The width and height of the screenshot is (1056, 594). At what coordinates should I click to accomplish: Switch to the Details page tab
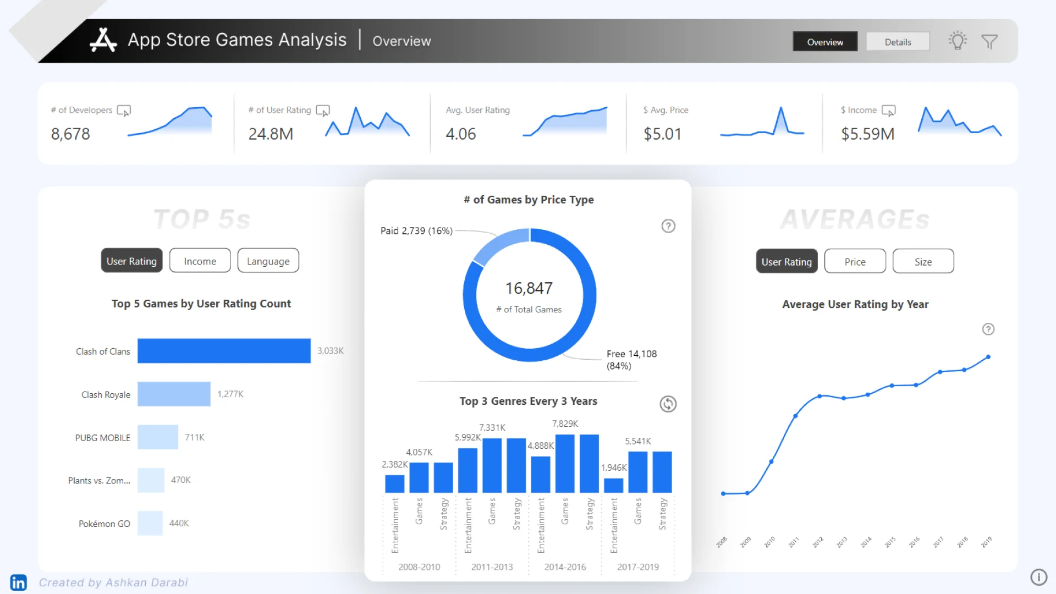(898, 42)
